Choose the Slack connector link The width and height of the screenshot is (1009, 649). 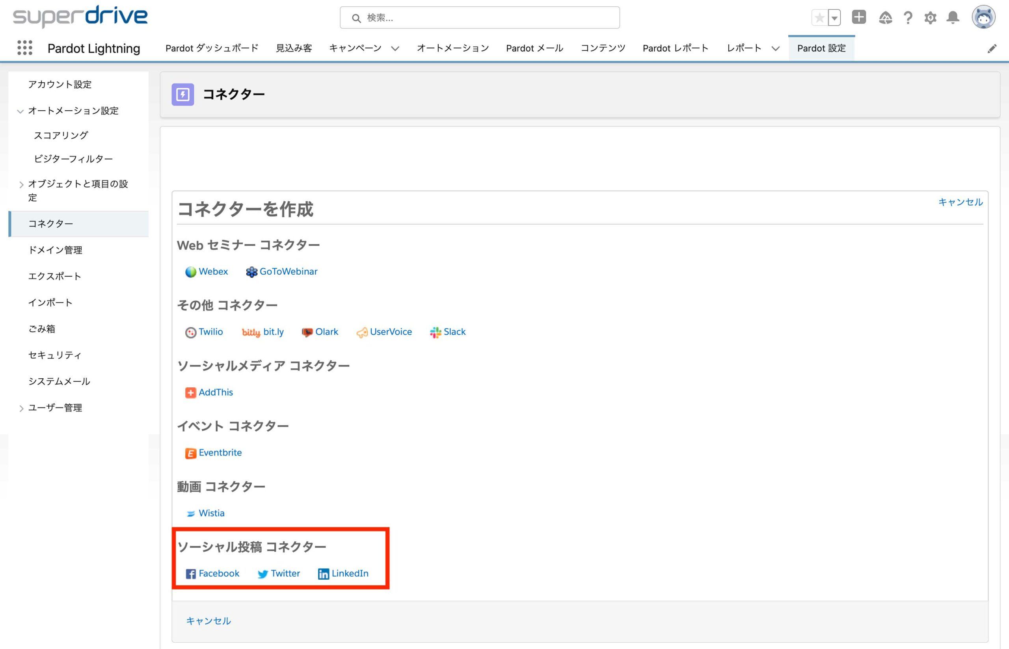coord(454,332)
